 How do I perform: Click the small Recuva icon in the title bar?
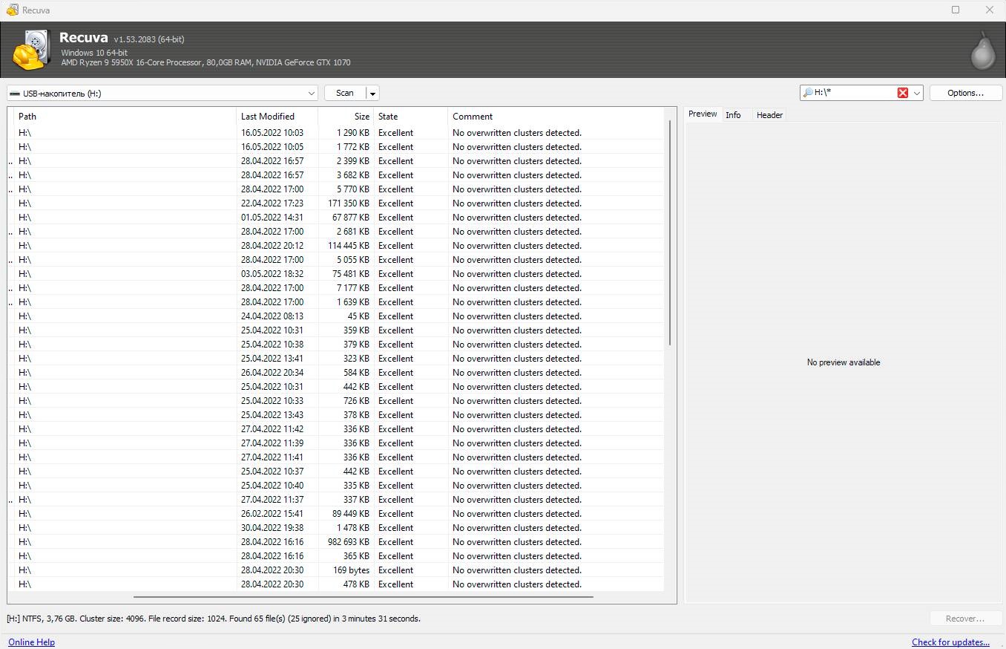[x=12, y=10]
